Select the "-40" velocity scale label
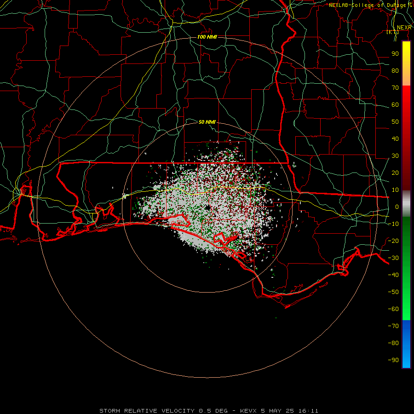The image size is (414, 414). [x=393, y=275]
